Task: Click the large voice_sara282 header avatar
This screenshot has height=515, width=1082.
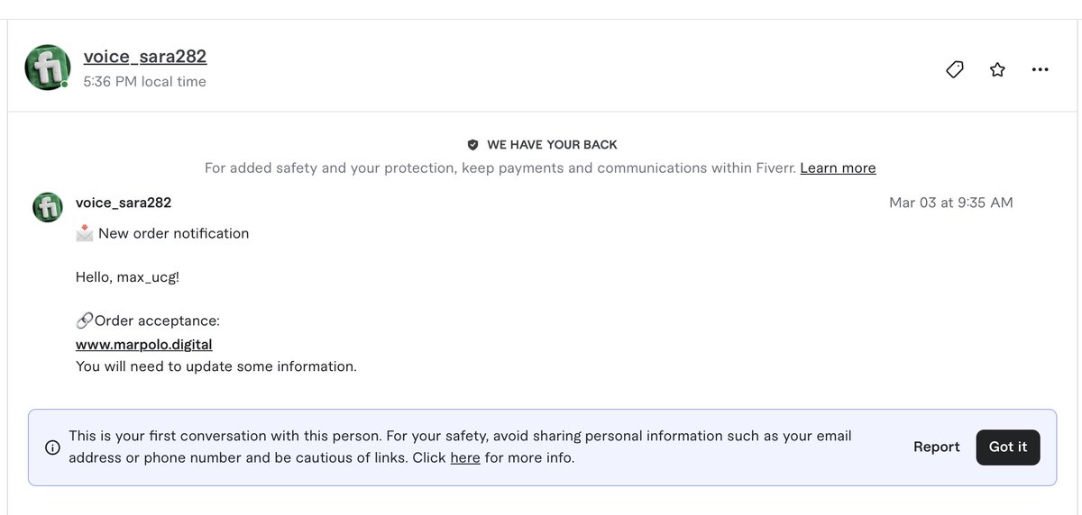Action: 48,68
